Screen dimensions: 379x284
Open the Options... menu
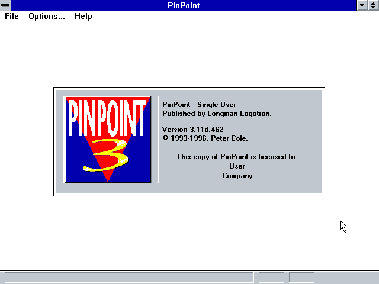(x=47, y=17)
